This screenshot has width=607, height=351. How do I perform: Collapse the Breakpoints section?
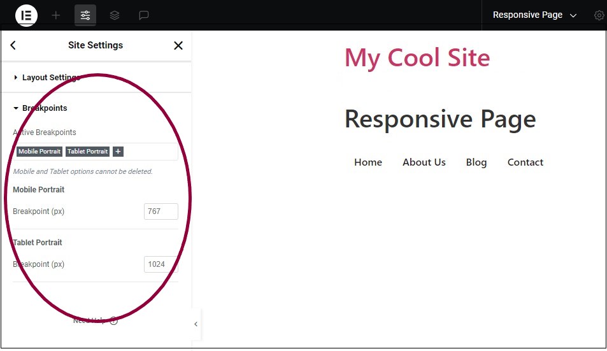click(x=44, y=108)
